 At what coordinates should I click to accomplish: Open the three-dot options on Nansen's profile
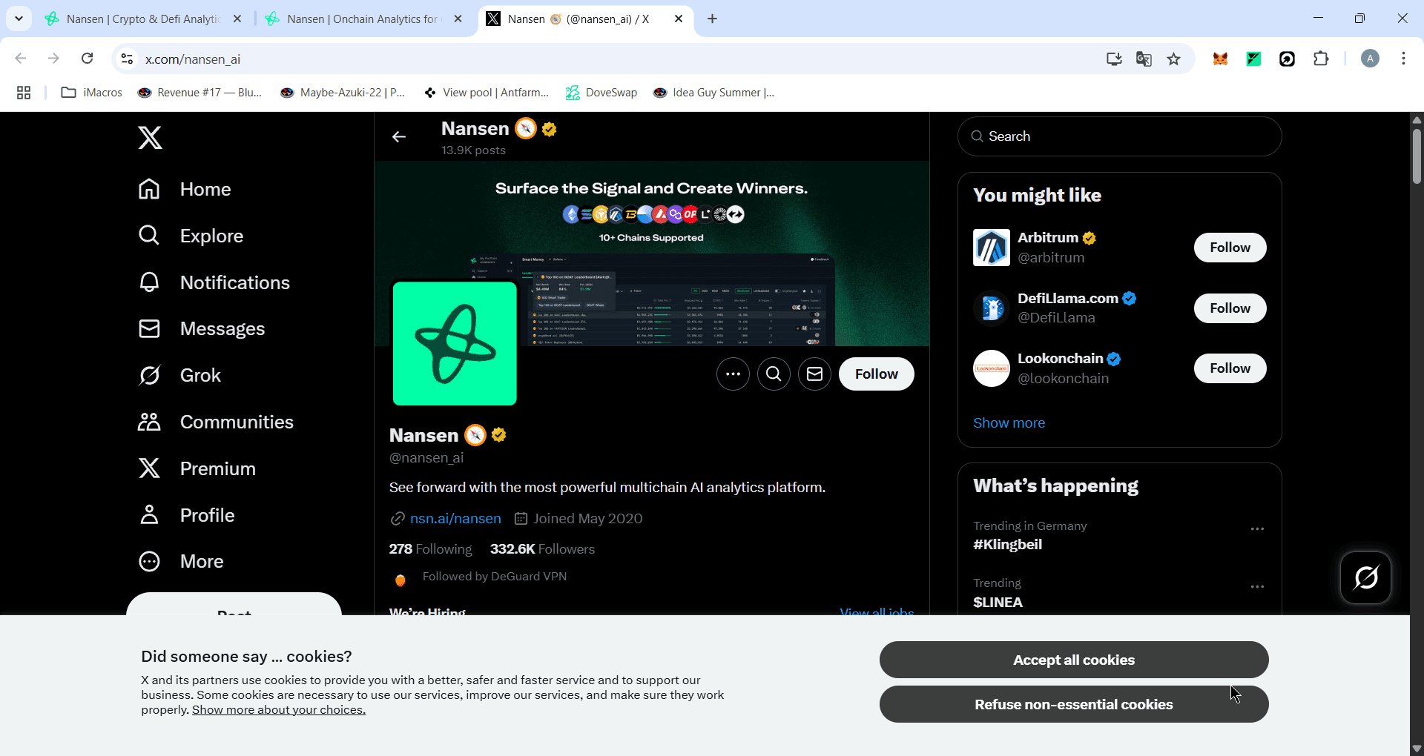pos(733,374)
